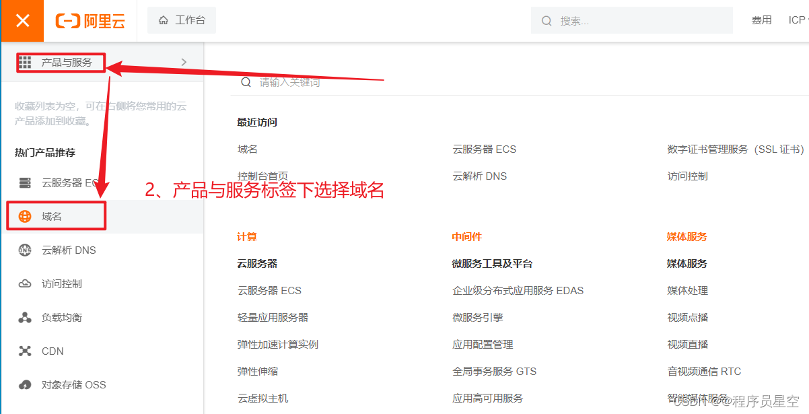Click the 对象存储 OSS cloud icon
This screenshot has height=414, width=809.
[25, 384]
